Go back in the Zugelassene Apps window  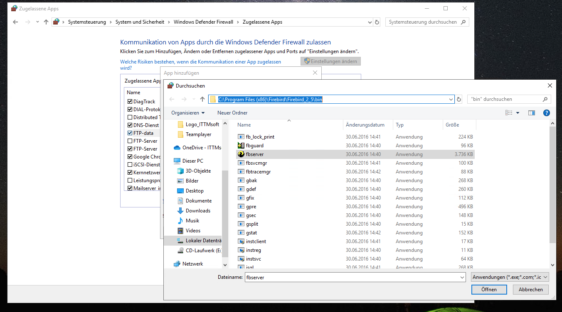tap(15, 22)
